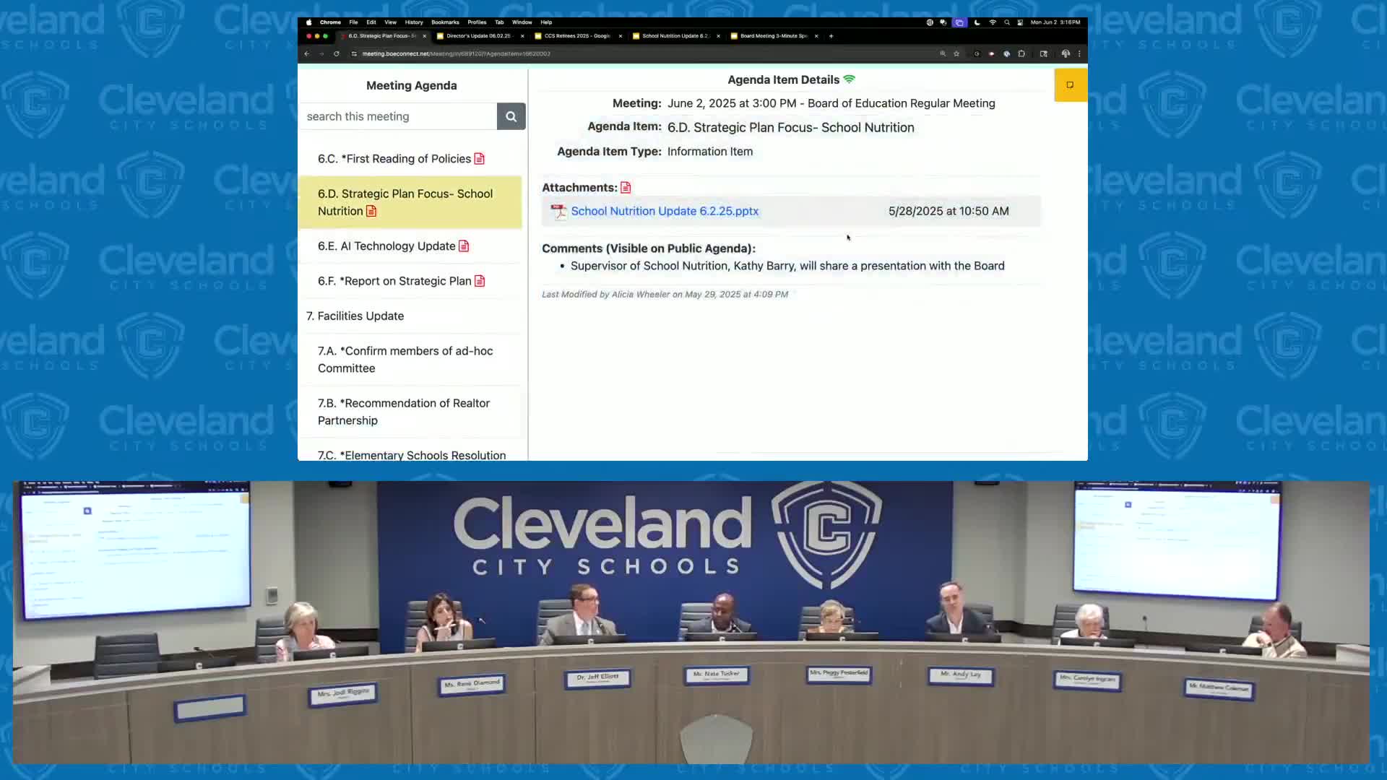Open the Bookmarks menu in menu bar
The height and width of the screenshot is (780, 1387).
[x=445, y=22]
